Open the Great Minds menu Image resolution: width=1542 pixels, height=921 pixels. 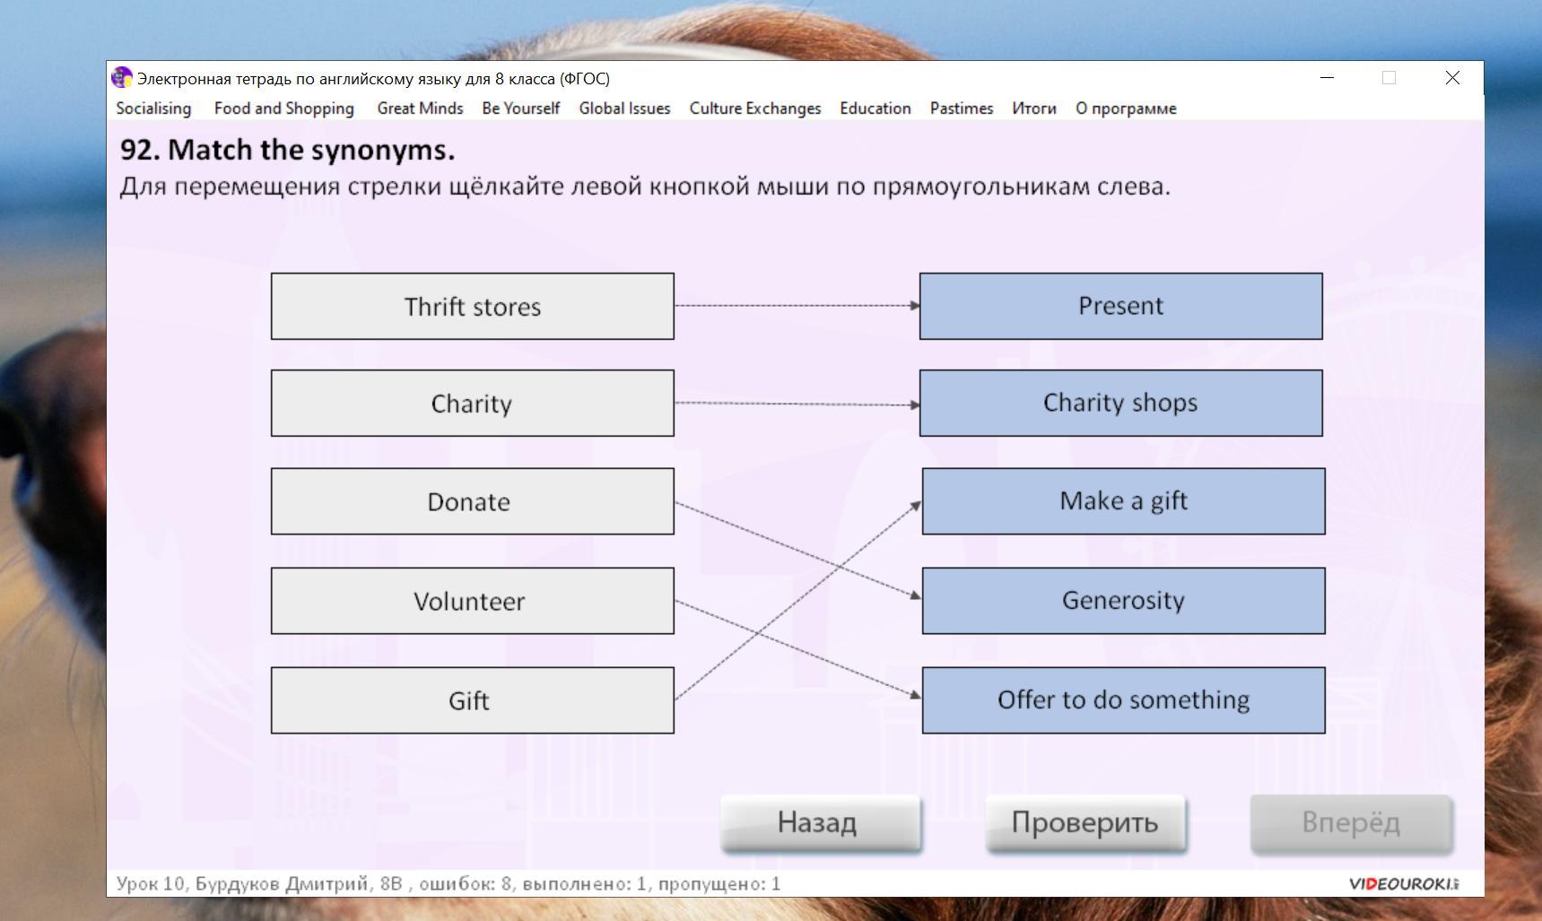point(420,109)
